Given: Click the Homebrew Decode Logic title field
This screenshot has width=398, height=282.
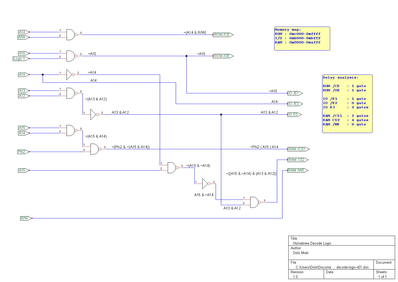Looking at the screenshot, I should [312, 243].
